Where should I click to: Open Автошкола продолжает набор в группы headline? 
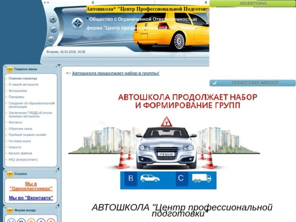(115, 73)
